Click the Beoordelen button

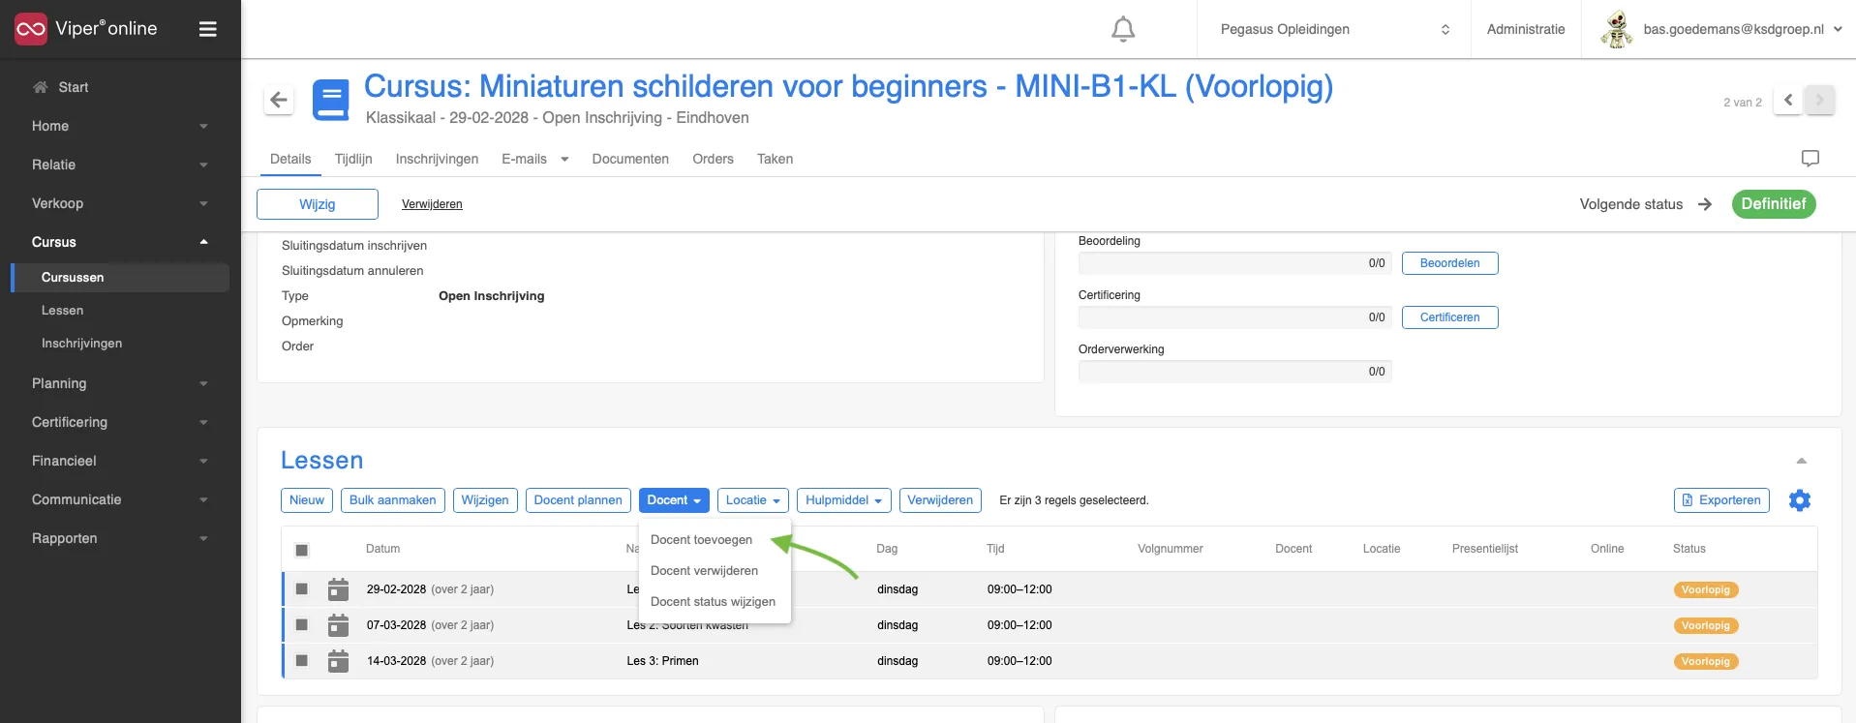[1449, 263]
